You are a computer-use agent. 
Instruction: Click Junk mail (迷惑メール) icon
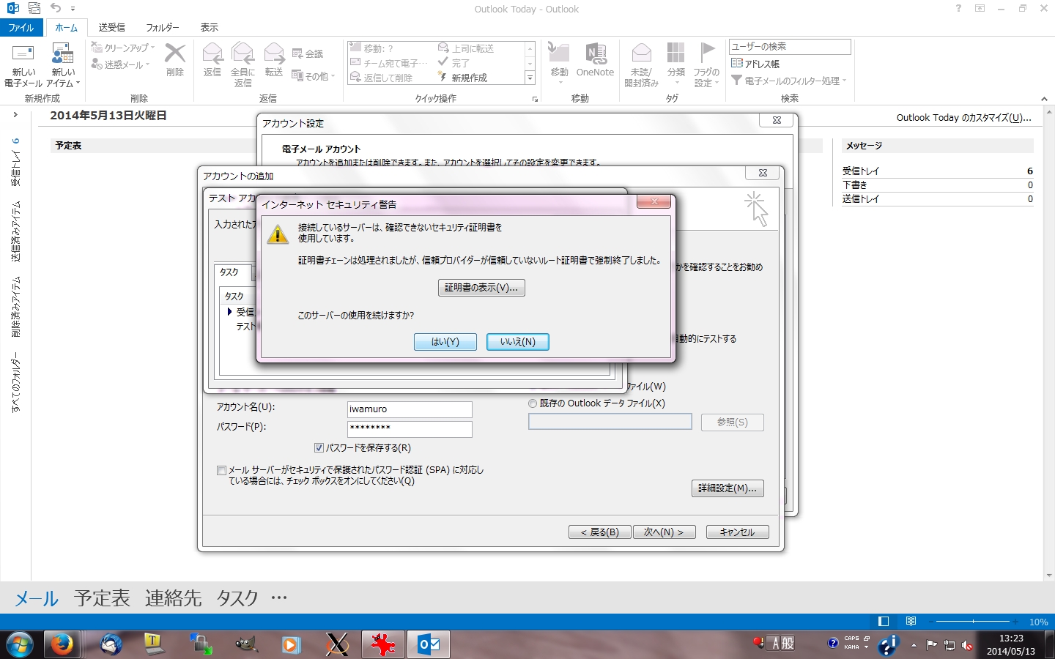pos(97,64)
